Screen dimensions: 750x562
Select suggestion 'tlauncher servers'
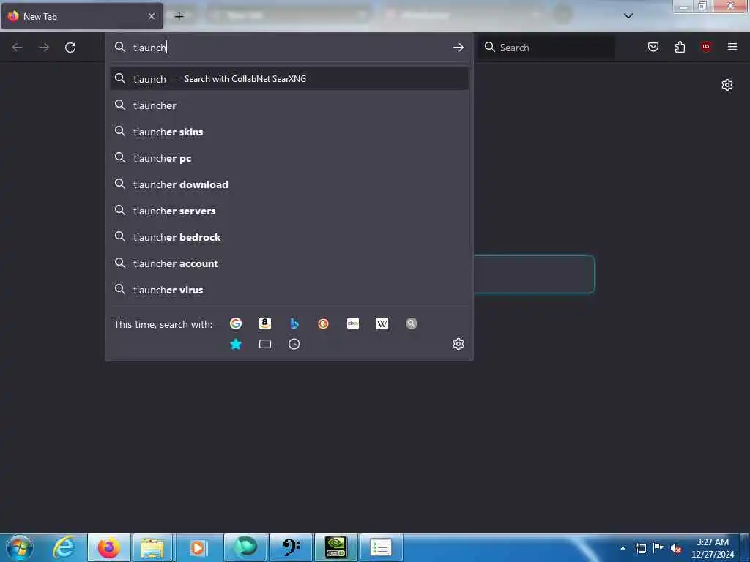pos(289,210)
